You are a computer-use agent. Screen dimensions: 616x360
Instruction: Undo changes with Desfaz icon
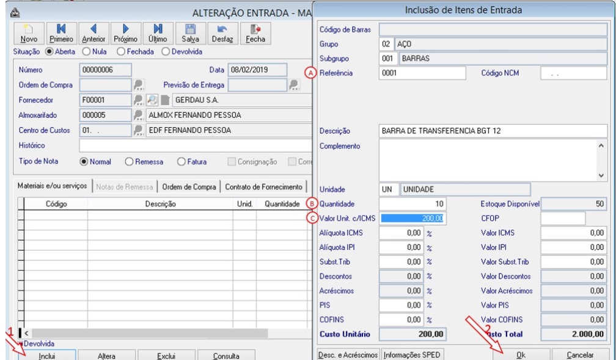coord(222,34)
